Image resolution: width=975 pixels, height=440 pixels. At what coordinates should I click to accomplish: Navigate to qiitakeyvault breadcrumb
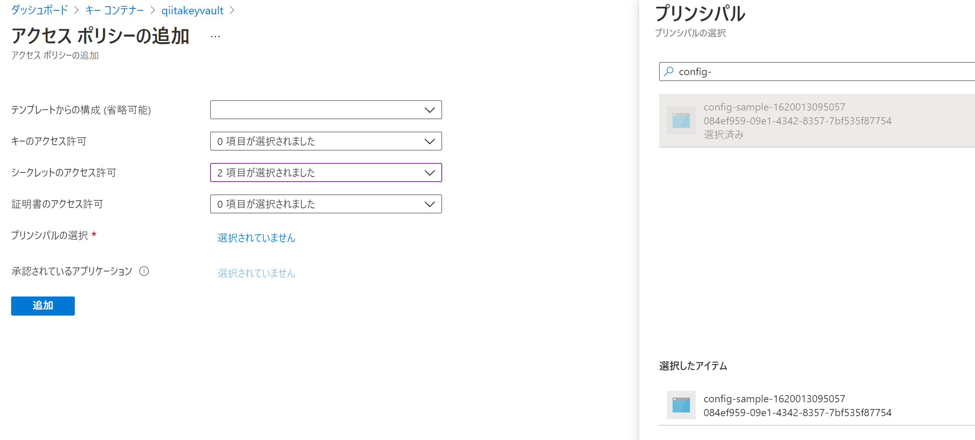click(192, 10)
